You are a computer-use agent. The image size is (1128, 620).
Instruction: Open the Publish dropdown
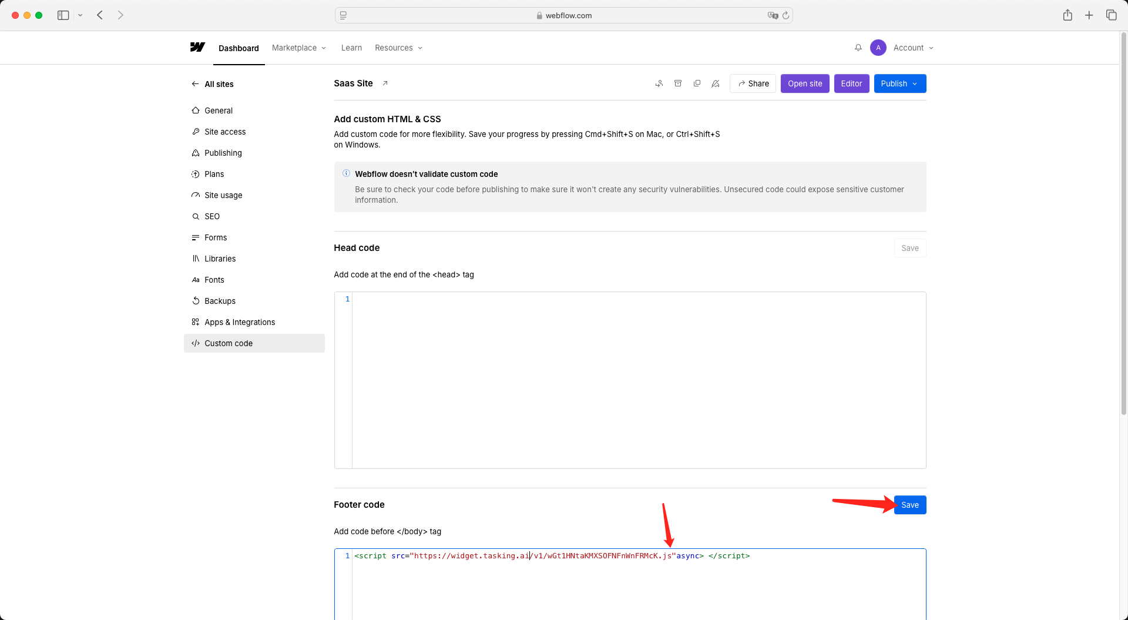[900, 83]
